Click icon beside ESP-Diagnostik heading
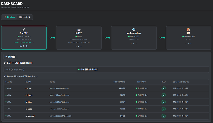This screenshot has width=213, height=123. pyautogui.click(x=5, y=63)
